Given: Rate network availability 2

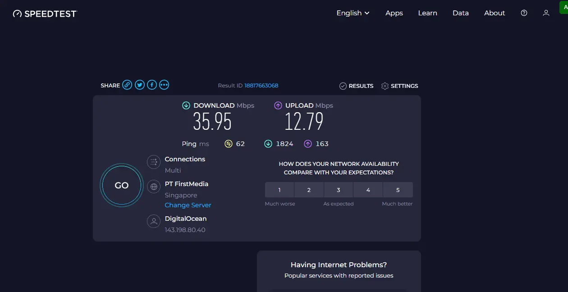Looking at the screenshot, I should point(309,190).
